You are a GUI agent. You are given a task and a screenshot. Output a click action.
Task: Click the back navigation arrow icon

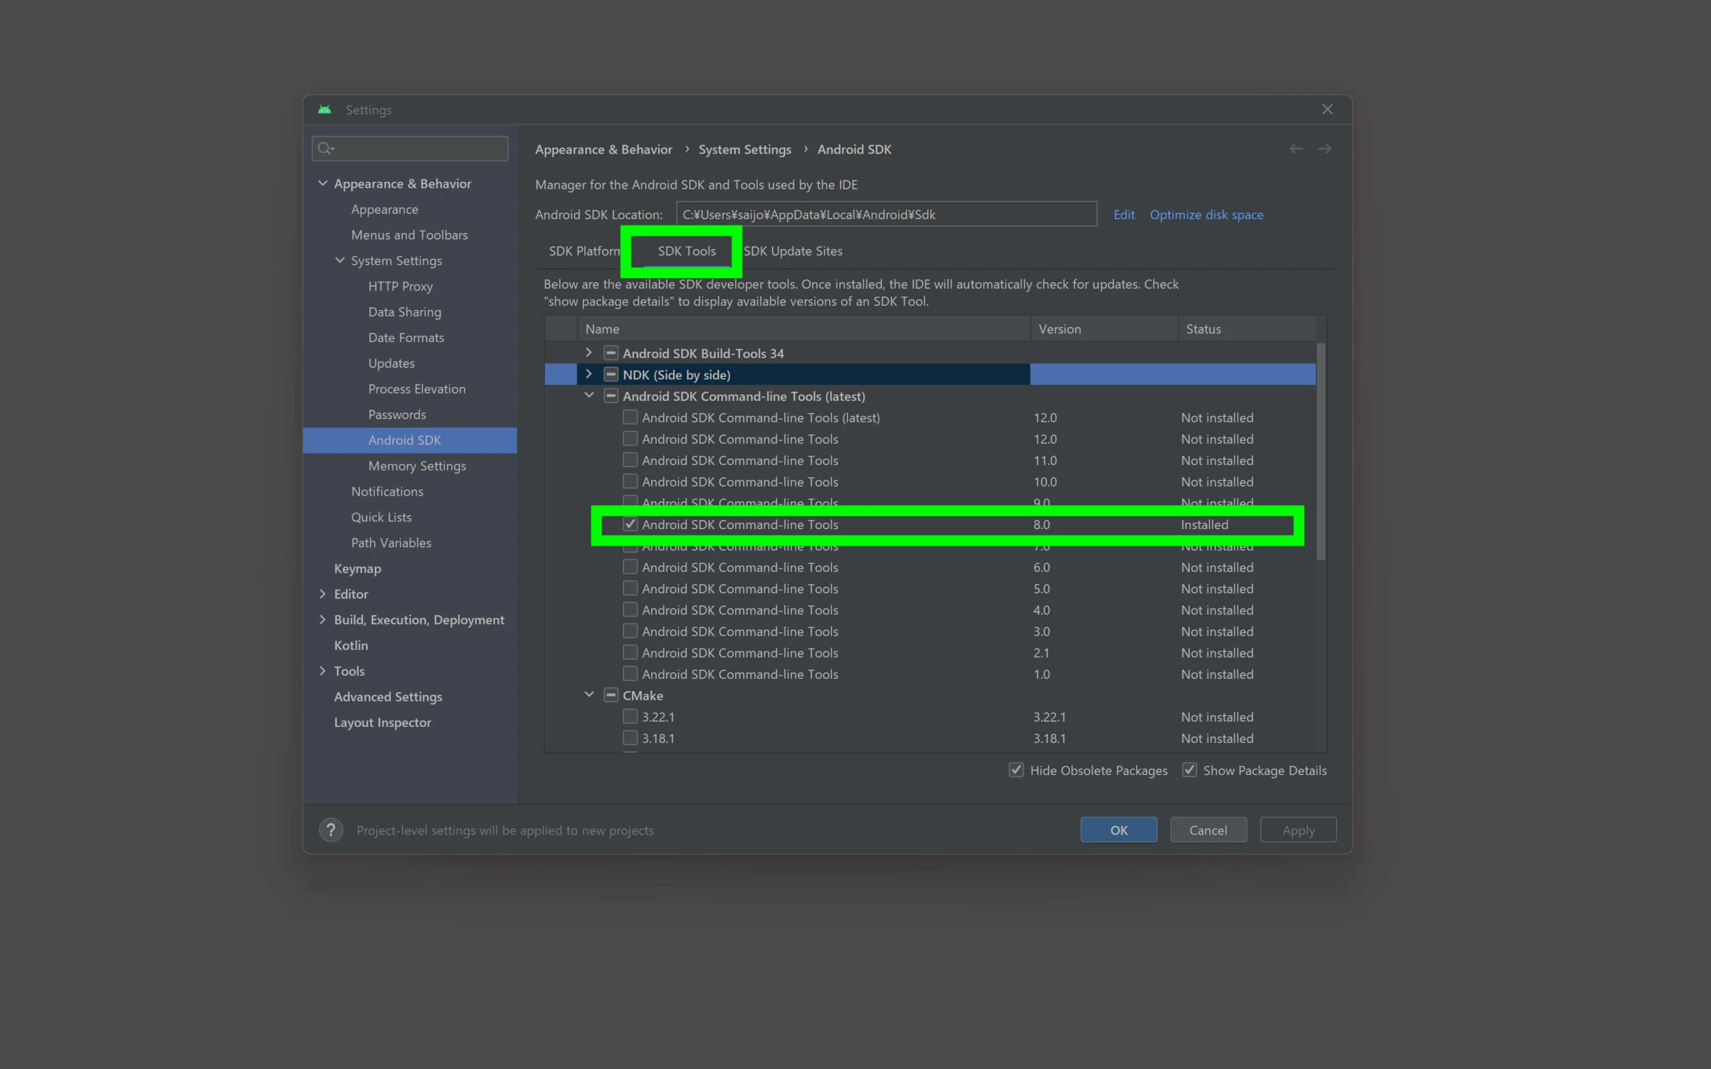click(1295, 148)
